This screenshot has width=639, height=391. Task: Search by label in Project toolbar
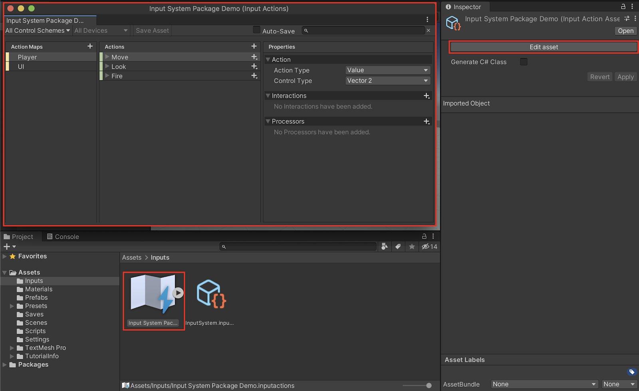tap(398, 247)
